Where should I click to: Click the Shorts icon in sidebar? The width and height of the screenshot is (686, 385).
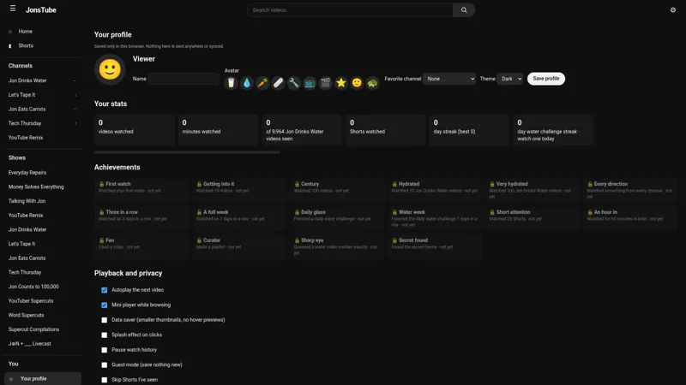pos(10,46)
